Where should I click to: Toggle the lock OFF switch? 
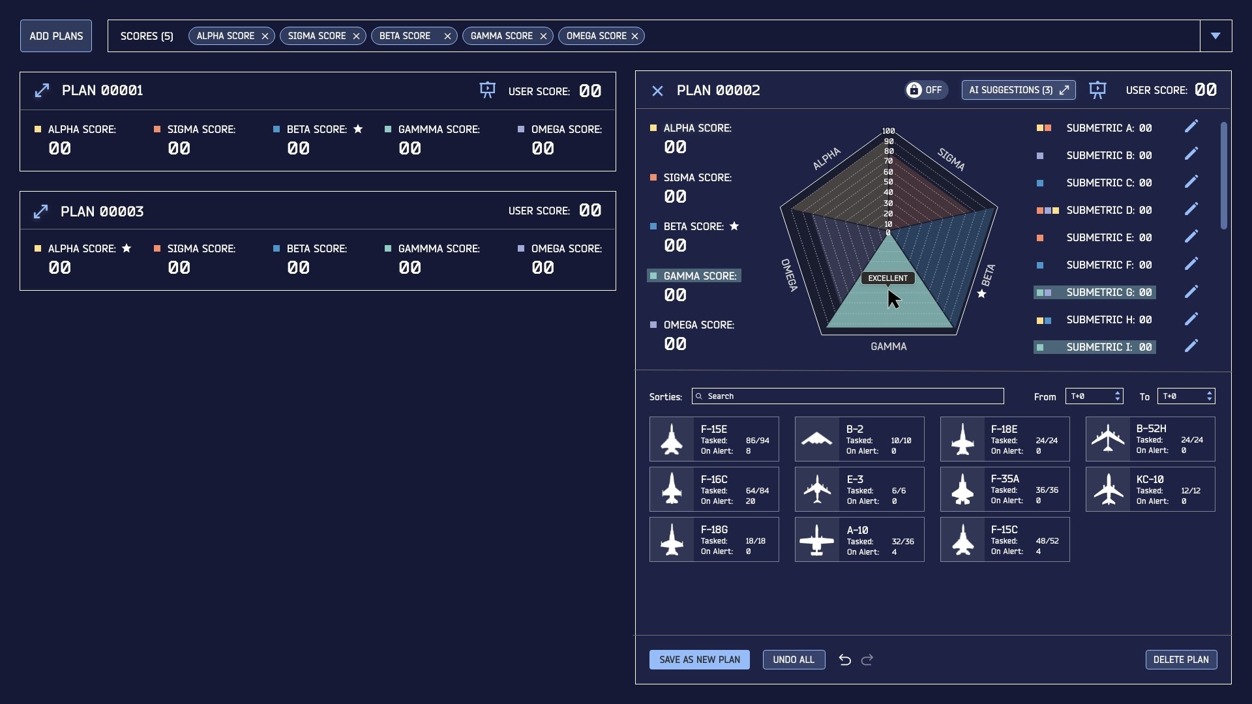pos(926,90)
